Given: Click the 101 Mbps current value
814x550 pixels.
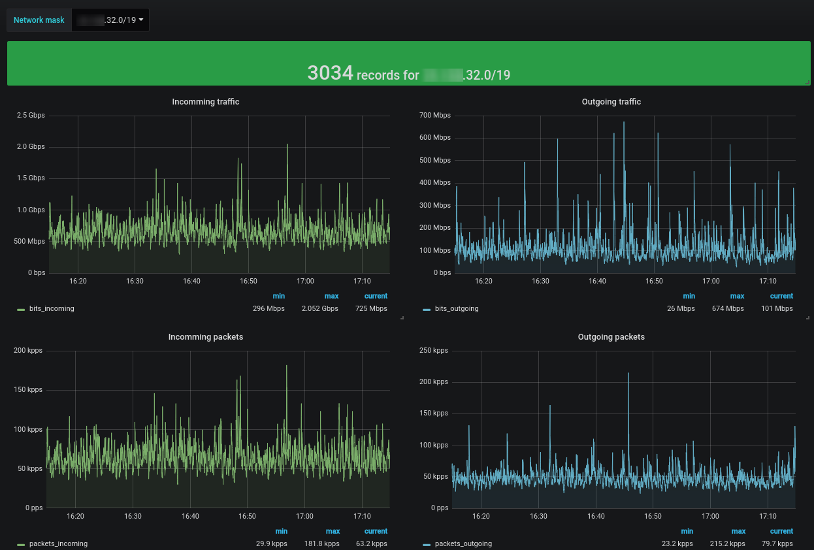Looking at the screenshot, I should pos(777,309).
